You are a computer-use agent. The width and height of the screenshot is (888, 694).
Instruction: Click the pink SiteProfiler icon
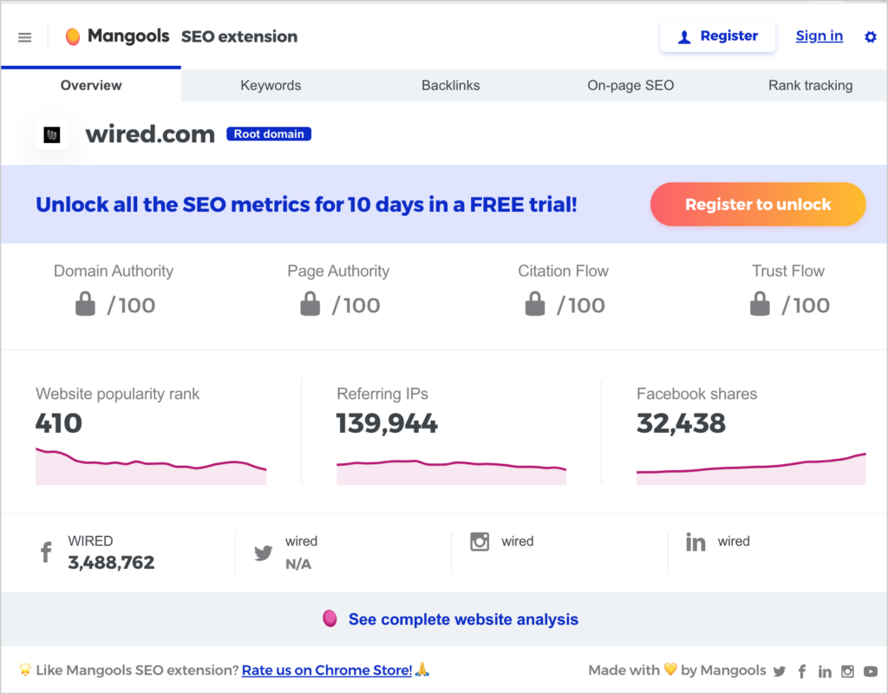(330, 619)
